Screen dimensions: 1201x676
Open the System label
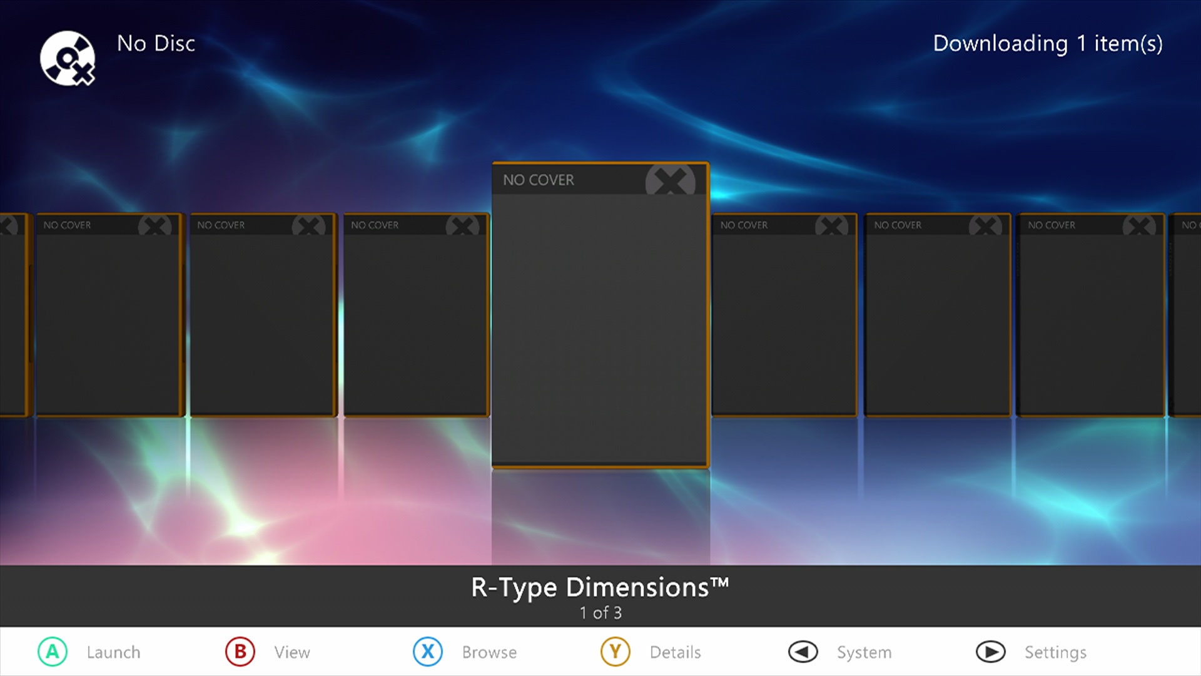tap(864, 652)
